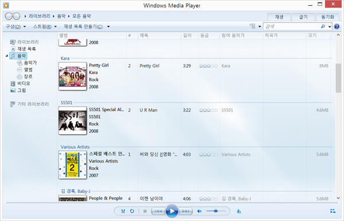Rate the U R Man song stars
Image resolution: width=344 pixels, height=221 pixels.
(x=209, y=110)
